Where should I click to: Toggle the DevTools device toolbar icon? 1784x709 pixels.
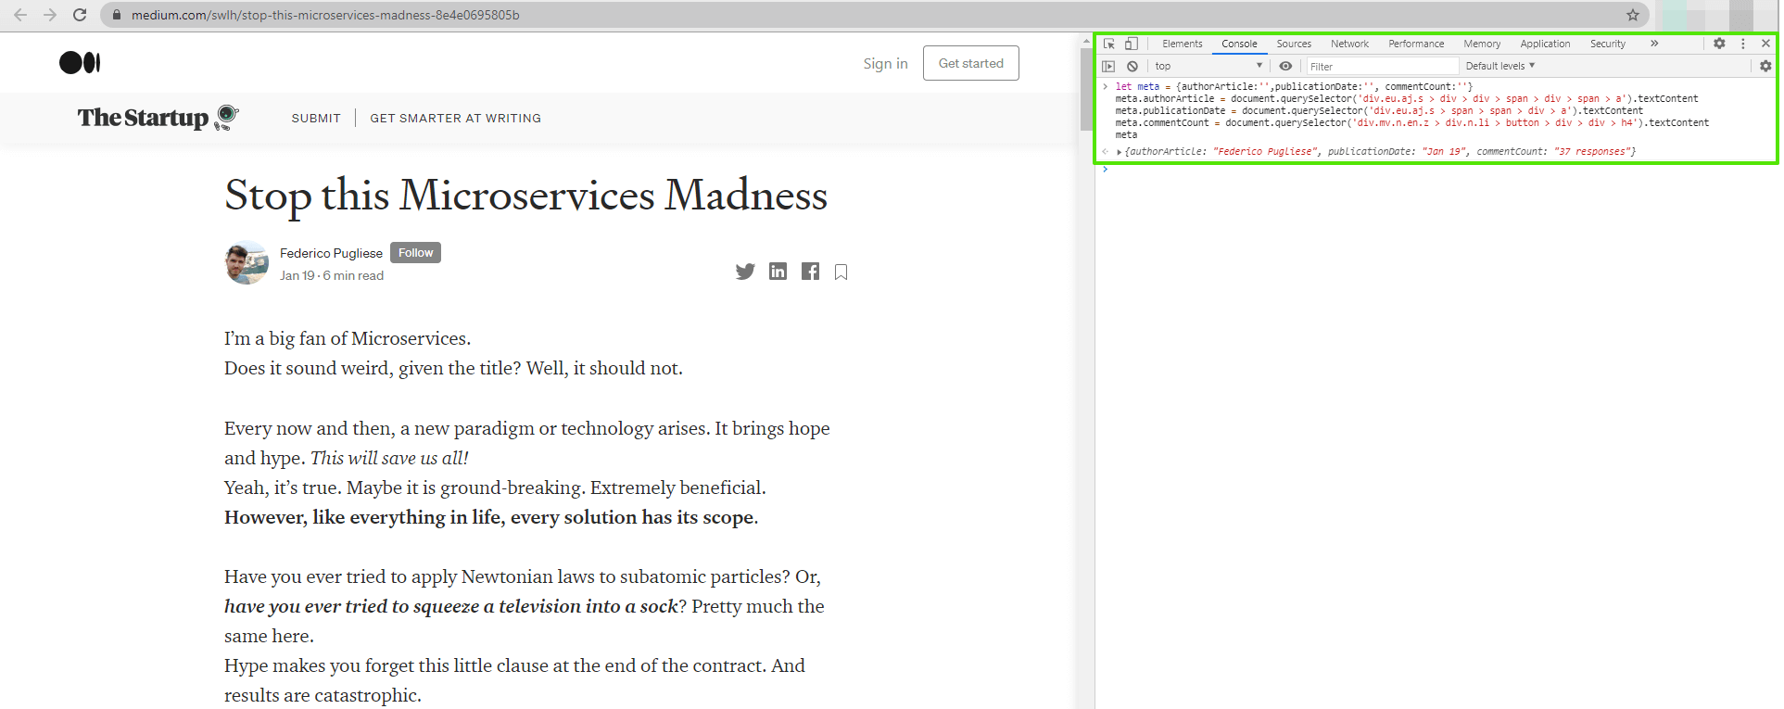pos(1131,44)
